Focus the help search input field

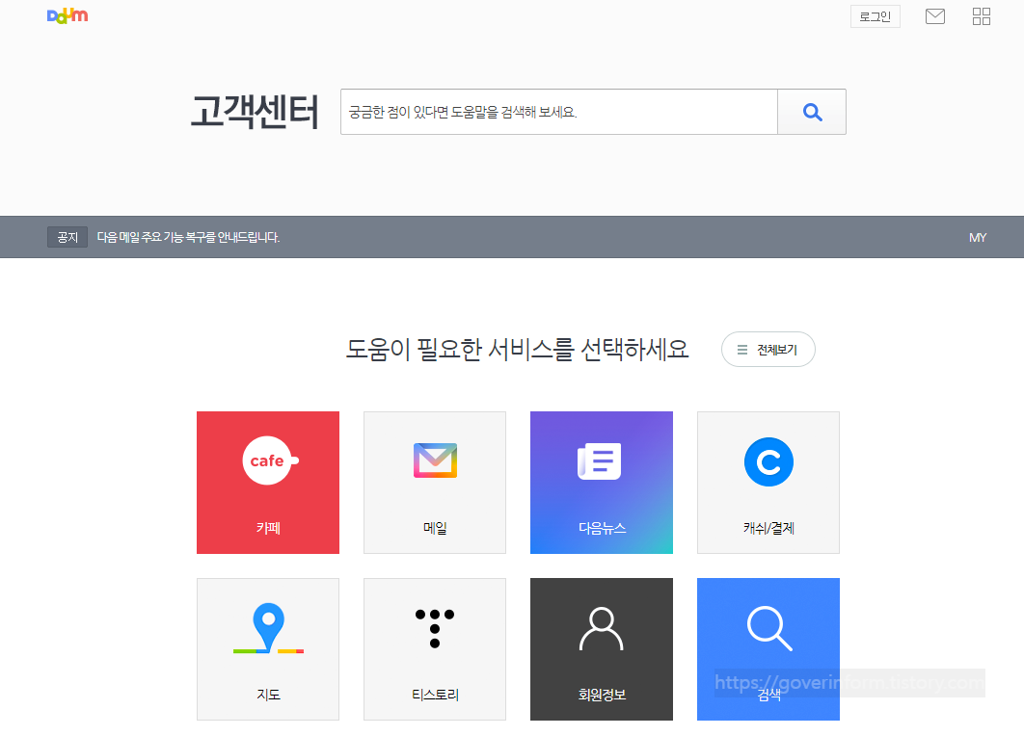559,112
